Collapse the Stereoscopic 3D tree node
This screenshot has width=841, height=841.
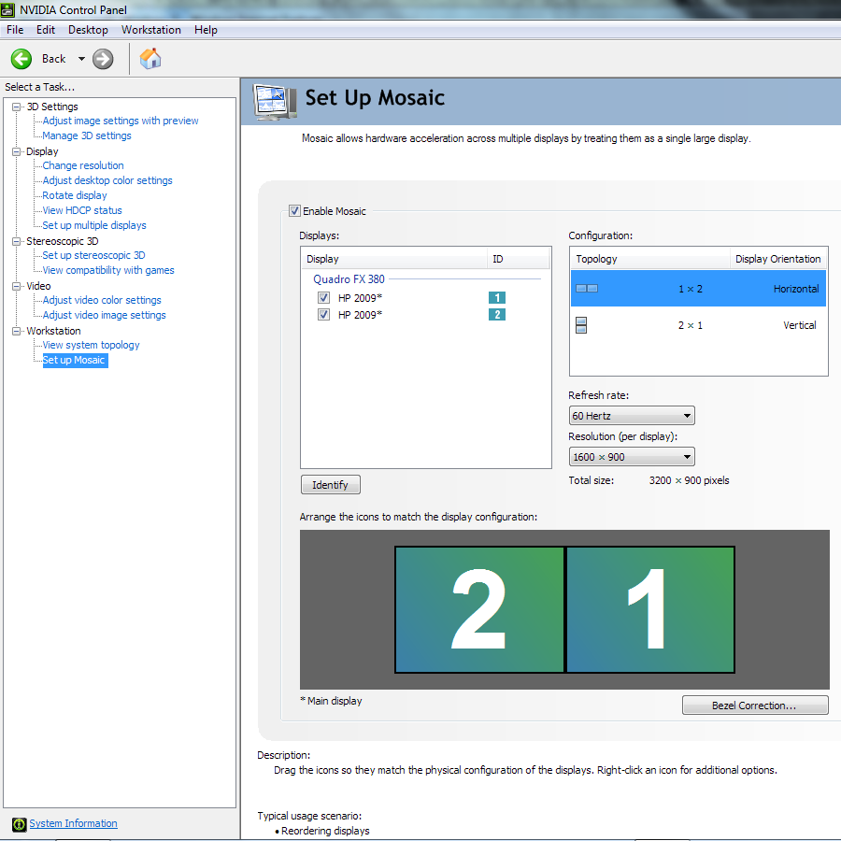pyautogui.click(x=17, y=241)
